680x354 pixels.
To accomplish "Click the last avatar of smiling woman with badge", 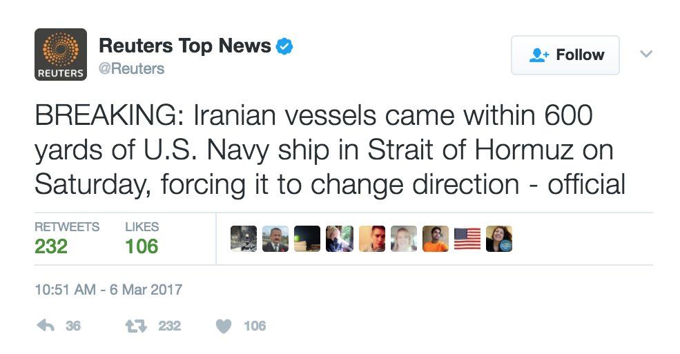I will click(499, 239).
